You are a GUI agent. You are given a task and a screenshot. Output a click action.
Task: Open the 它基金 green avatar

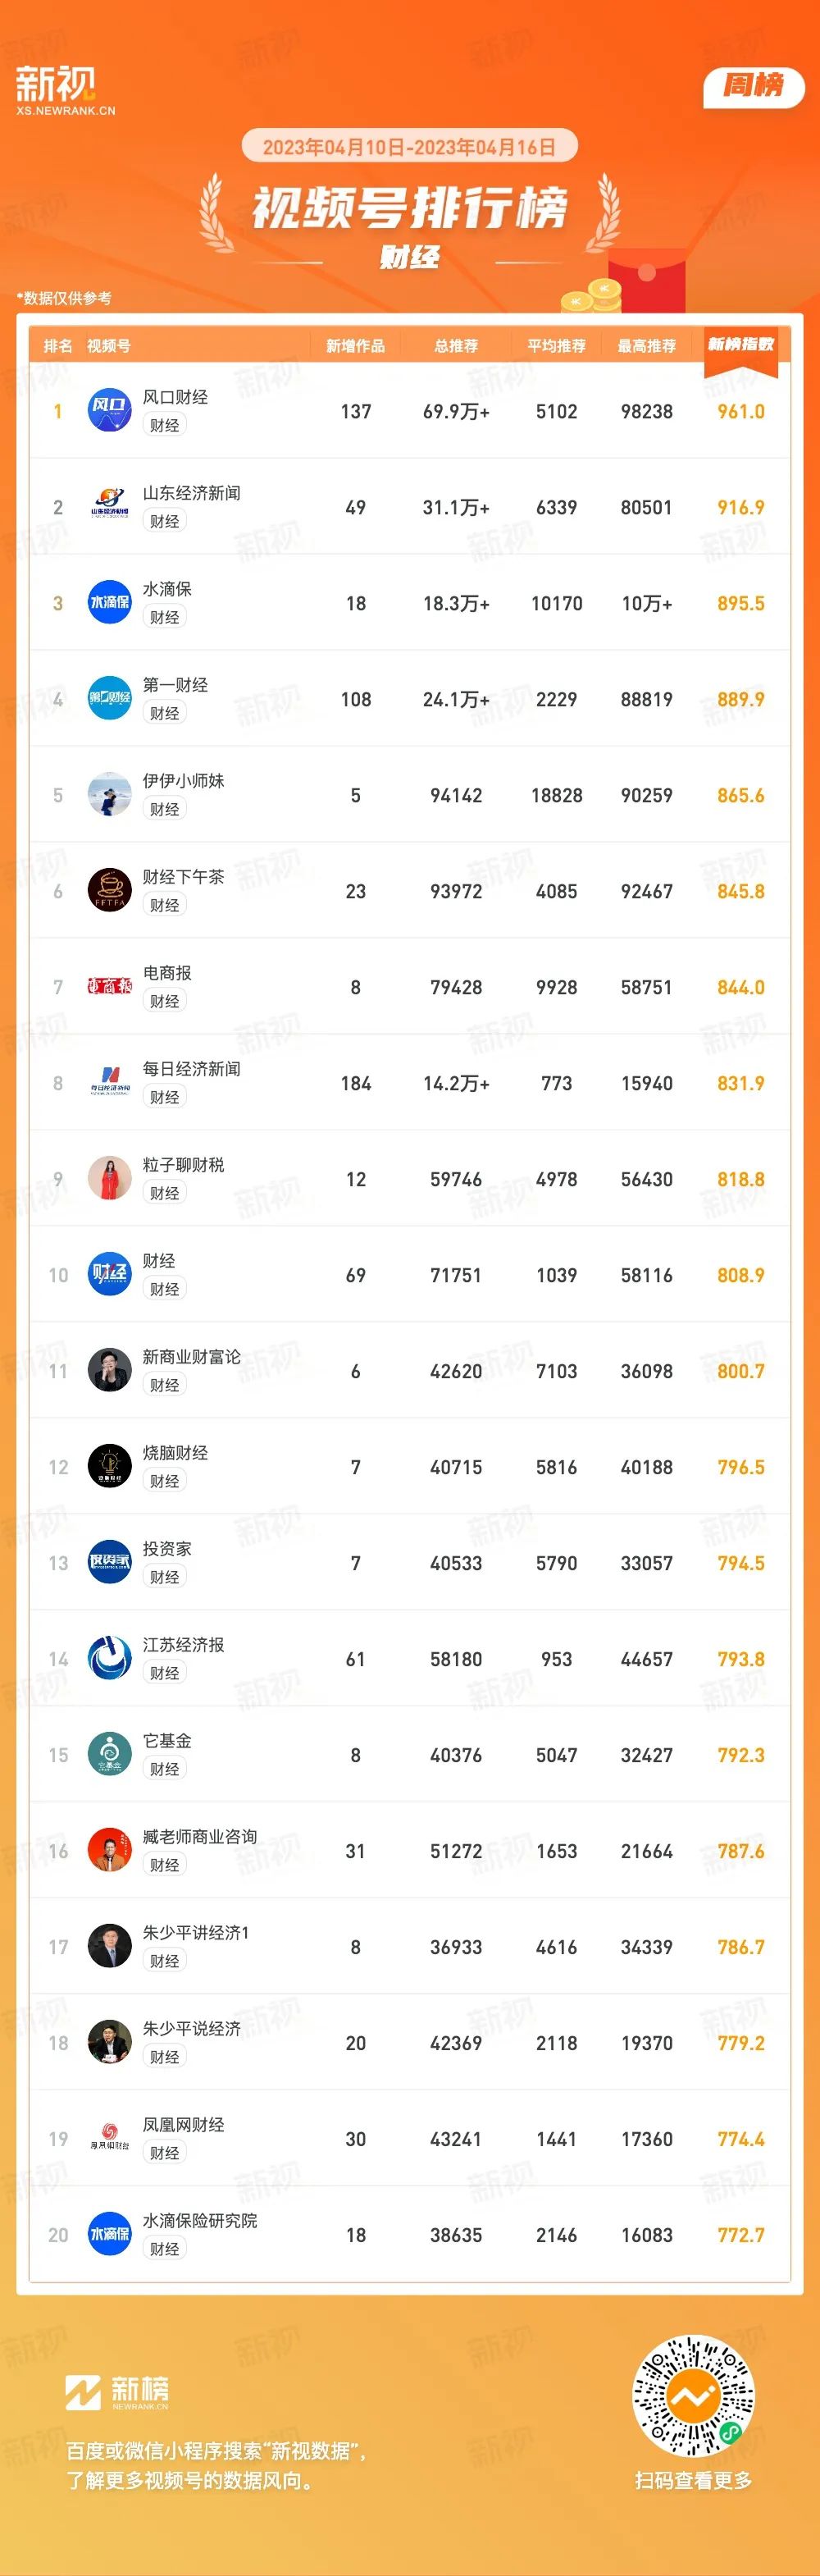(x=110, y=1755)
